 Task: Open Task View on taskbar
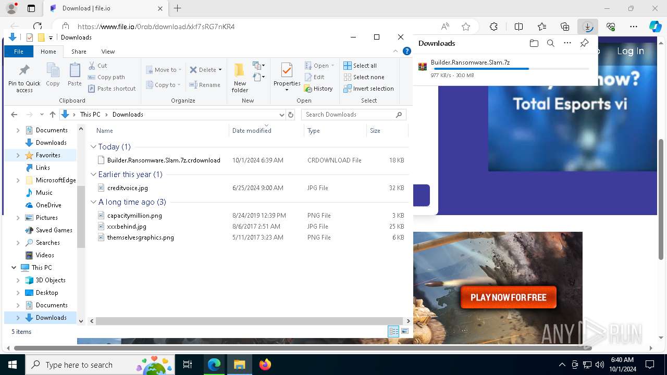[188, 365]
